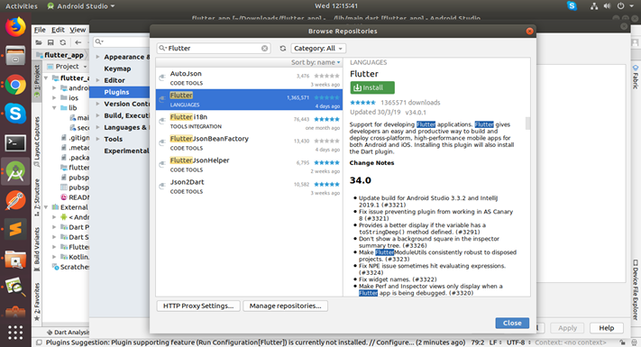Click the flutter_app breadcrumb
Viewport: 641px width, 347px height.
[60, 55]
